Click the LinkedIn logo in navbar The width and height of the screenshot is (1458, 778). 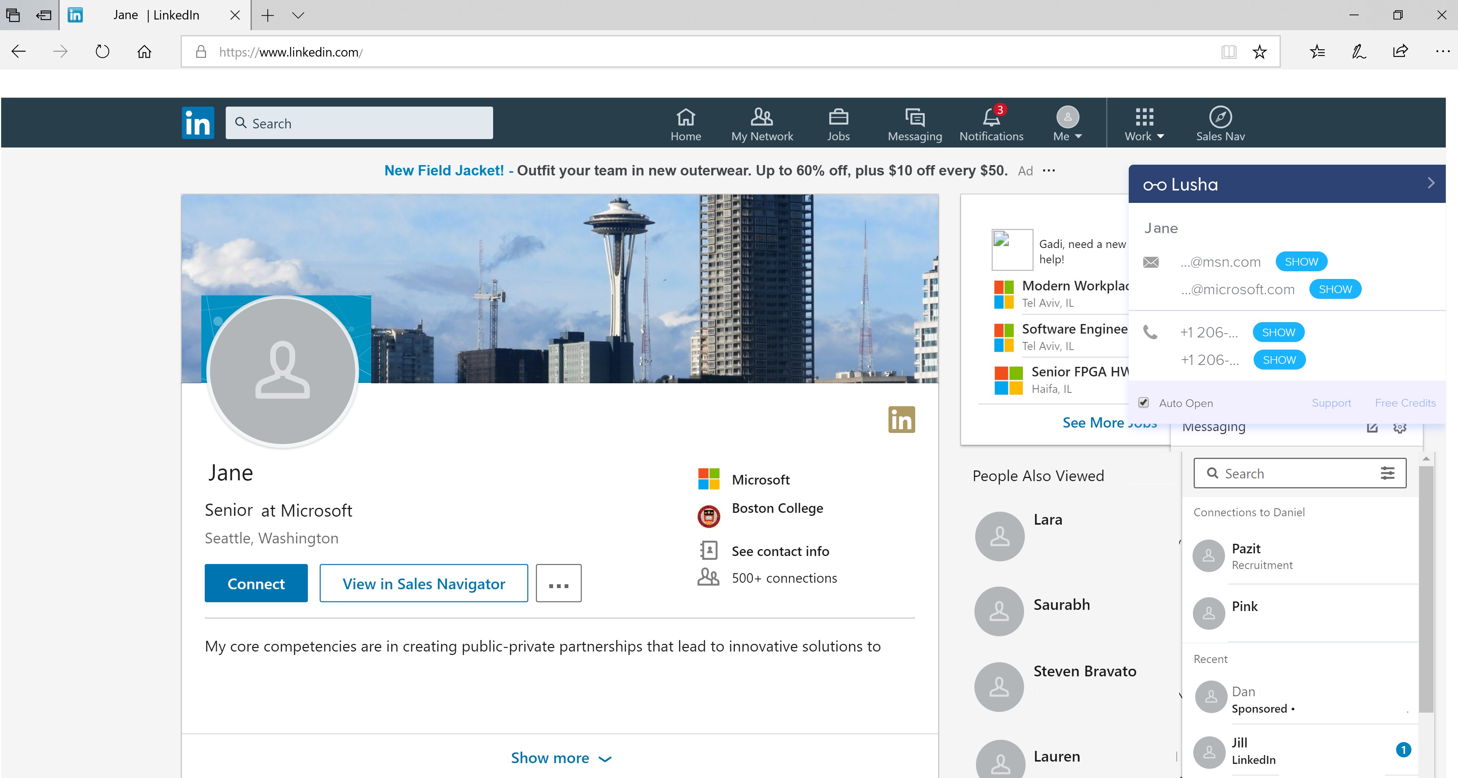197,123
